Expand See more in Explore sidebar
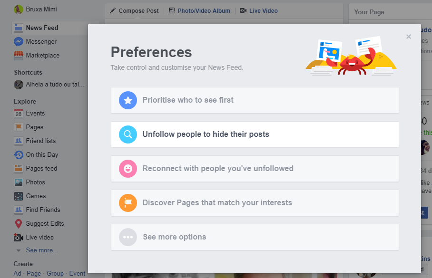The image size is (432, 278). click(41, 250)
